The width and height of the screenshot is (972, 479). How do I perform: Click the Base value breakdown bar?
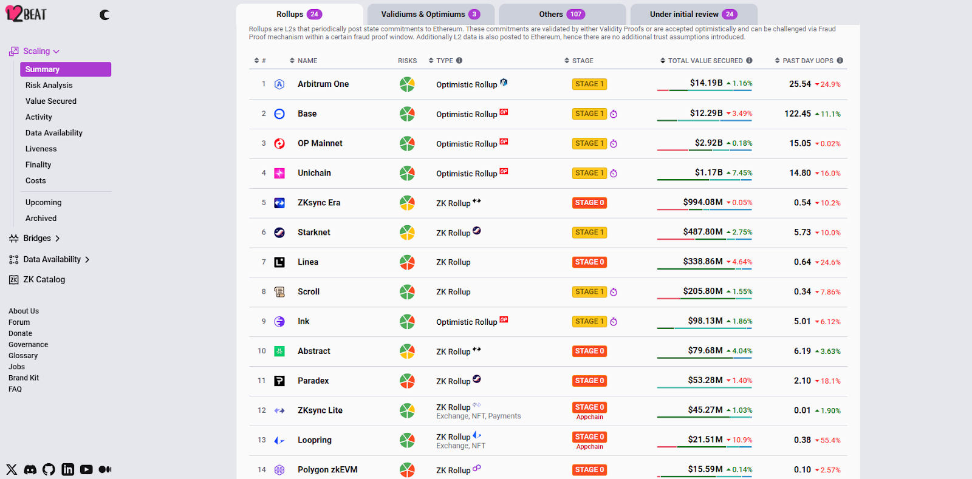pyautogui.click(x=705, y=120)
